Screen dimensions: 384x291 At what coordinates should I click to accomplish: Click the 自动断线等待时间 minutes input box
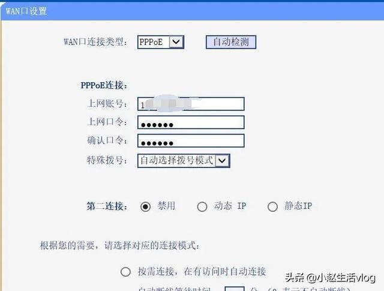[235, 289]
